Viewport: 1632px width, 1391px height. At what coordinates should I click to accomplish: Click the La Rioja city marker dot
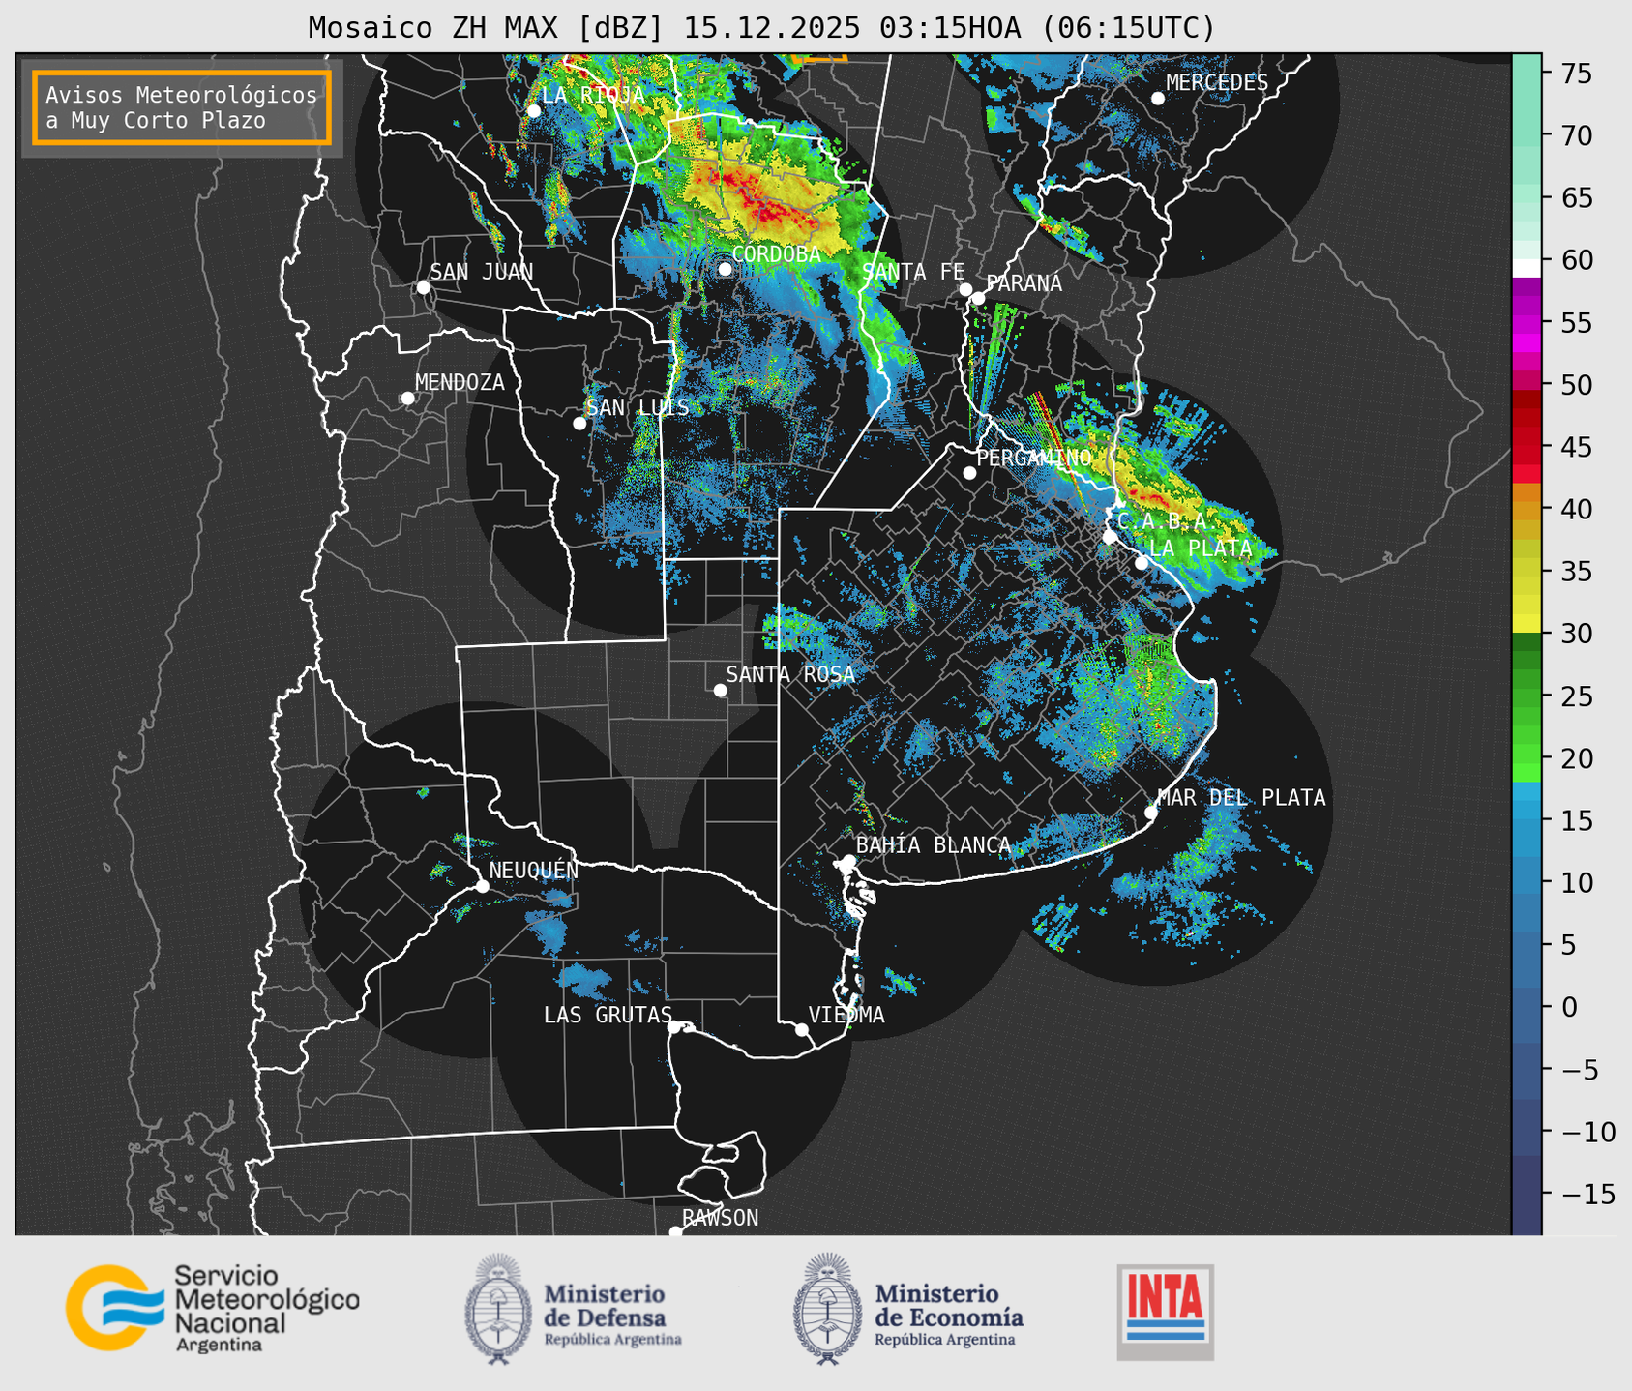(x=533, y=111)
